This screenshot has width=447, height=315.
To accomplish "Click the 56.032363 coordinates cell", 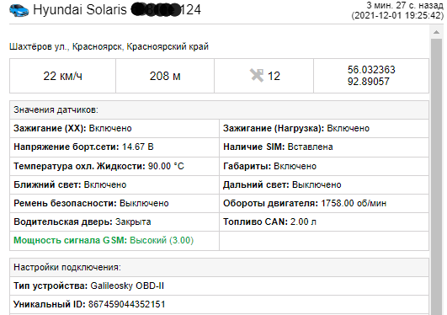I will tap(371, 76).
